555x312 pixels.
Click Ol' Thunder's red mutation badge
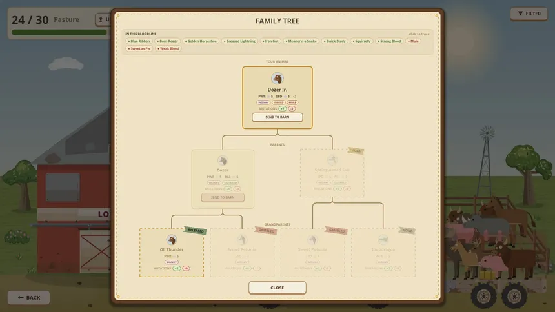coord(186,269)
